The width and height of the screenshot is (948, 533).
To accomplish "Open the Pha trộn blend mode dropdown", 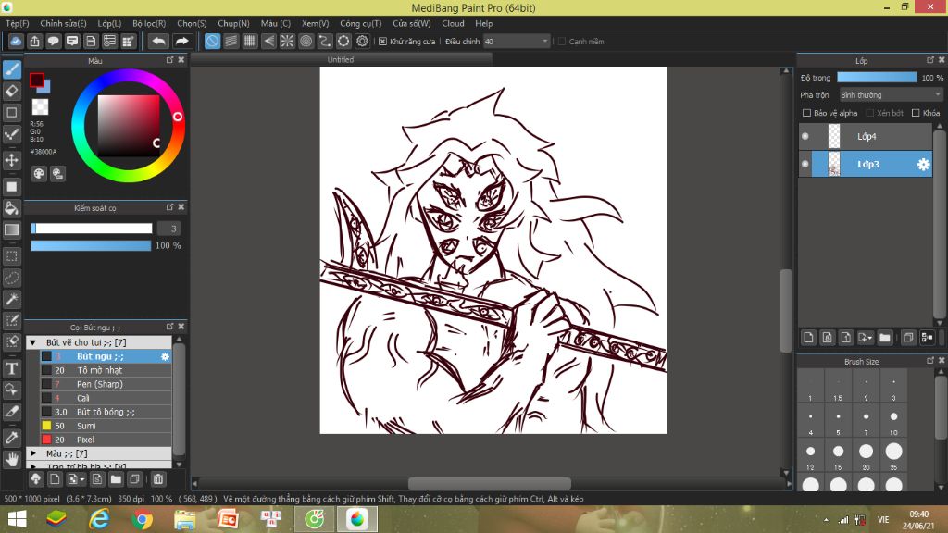I will pyautogui.click(x=892, y=95).
